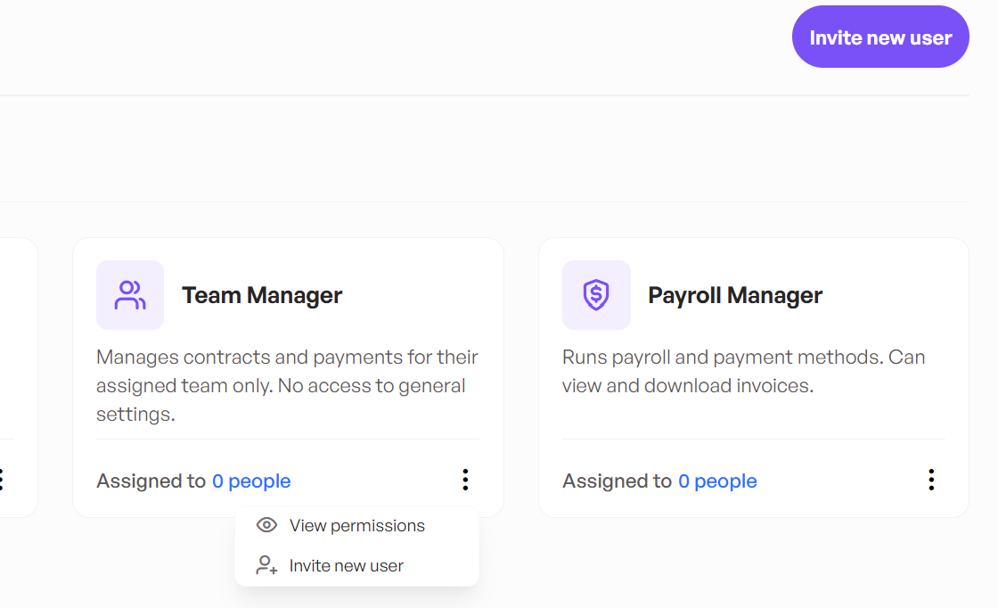This screenshot has width=998, height=608.
Task: Click the Payroll Manager shield dollar icon
Action: (596, 295)
